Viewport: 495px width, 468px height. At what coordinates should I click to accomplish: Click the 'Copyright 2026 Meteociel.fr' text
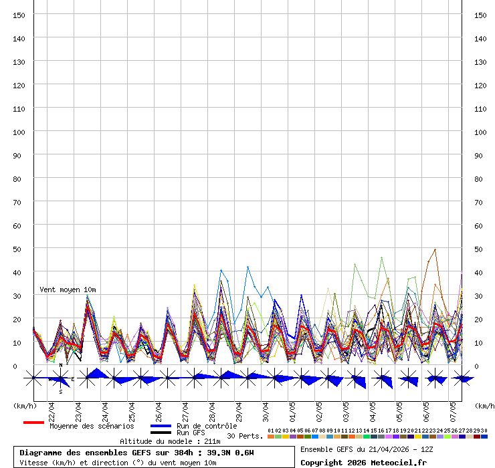coord(363,462)
